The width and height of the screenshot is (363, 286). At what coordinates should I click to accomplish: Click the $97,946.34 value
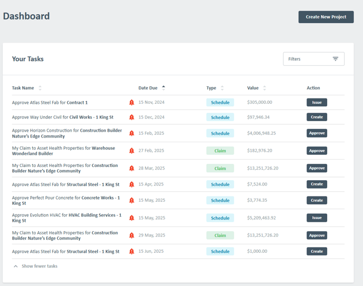(258, 117)
